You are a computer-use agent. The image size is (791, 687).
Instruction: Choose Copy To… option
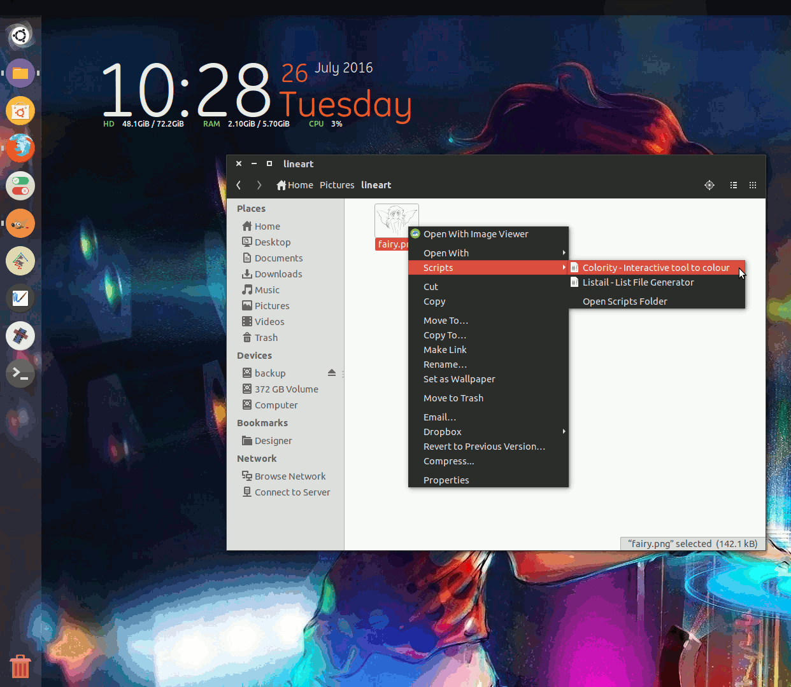(488, 335)
